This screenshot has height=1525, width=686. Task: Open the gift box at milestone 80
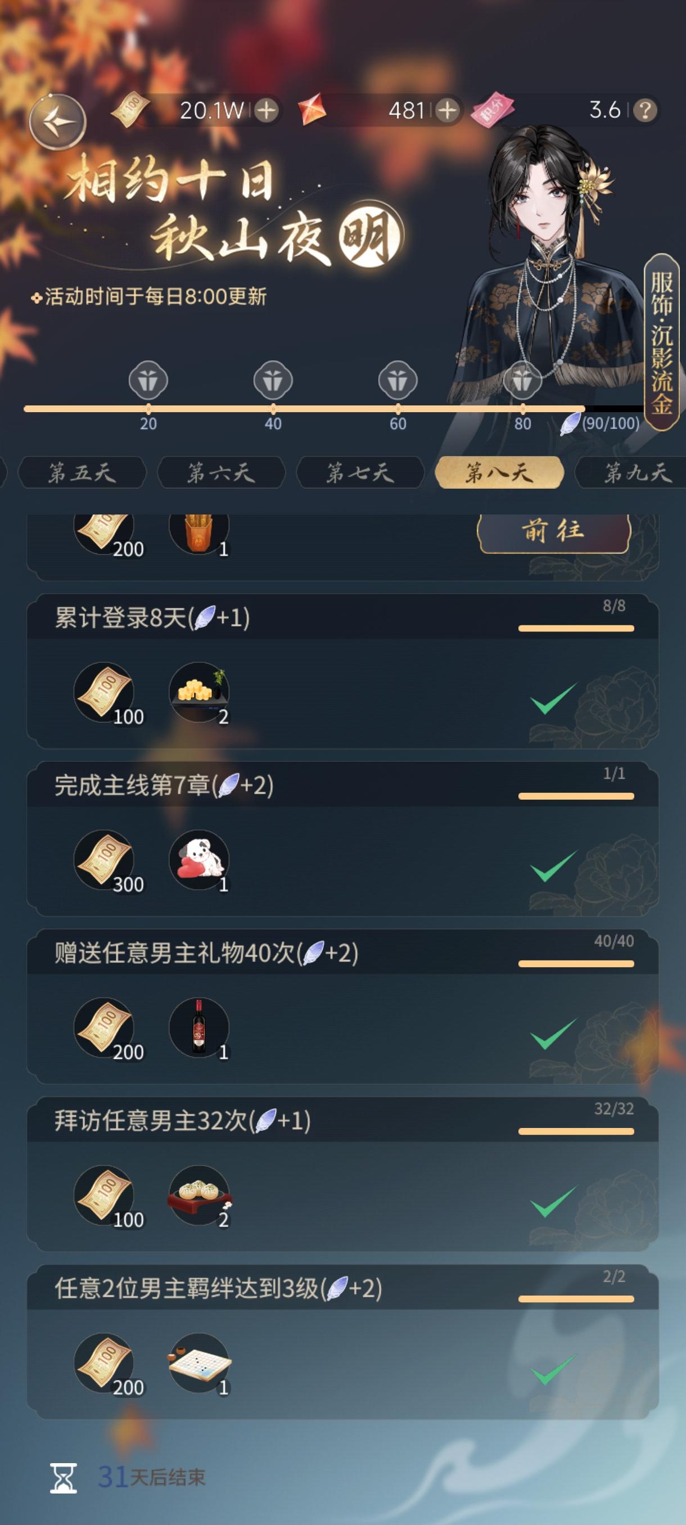[x=522, y=380]
